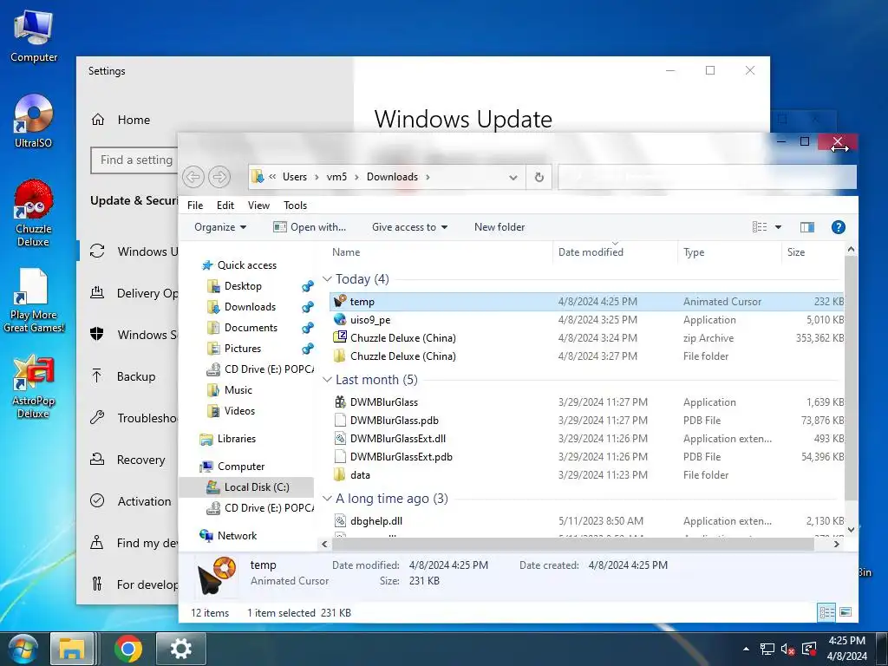Screen dimensions: 888x666
Task: Refresh the Downloads folder view
Action: pyautogui.click(x=539, y=177)
